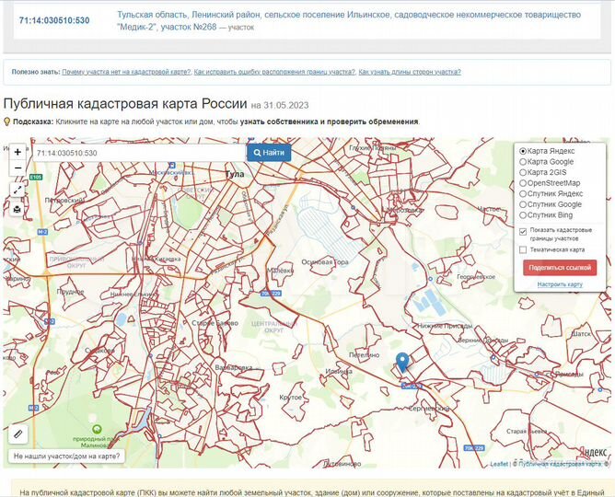Open Как исправить ошибку расположения границ link
The height and width of the screenshot is (497, 615).
click(x=274, y=72)
